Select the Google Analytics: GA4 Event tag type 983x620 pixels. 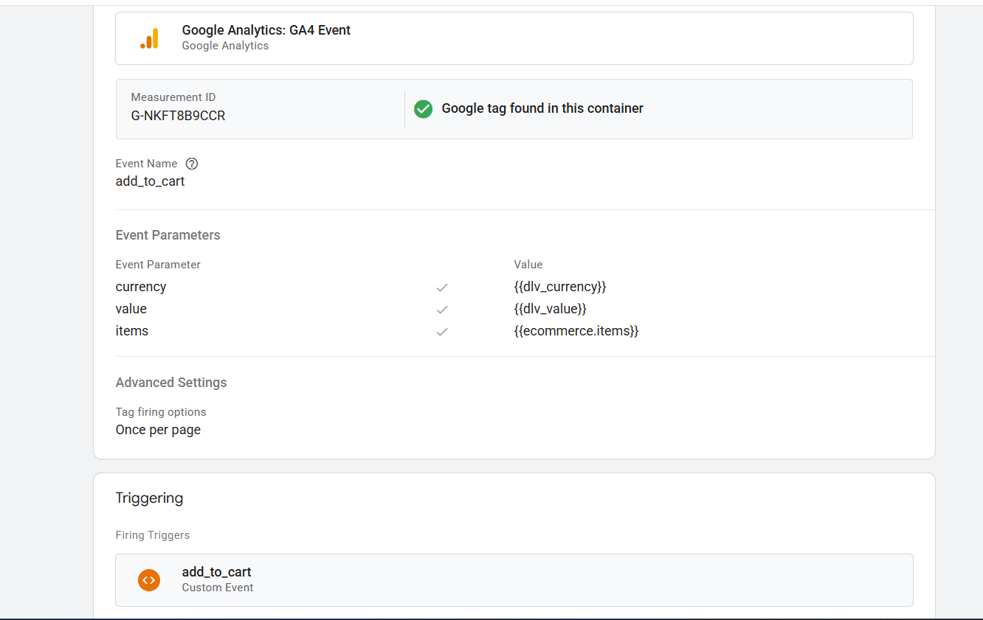pos(266,31)
